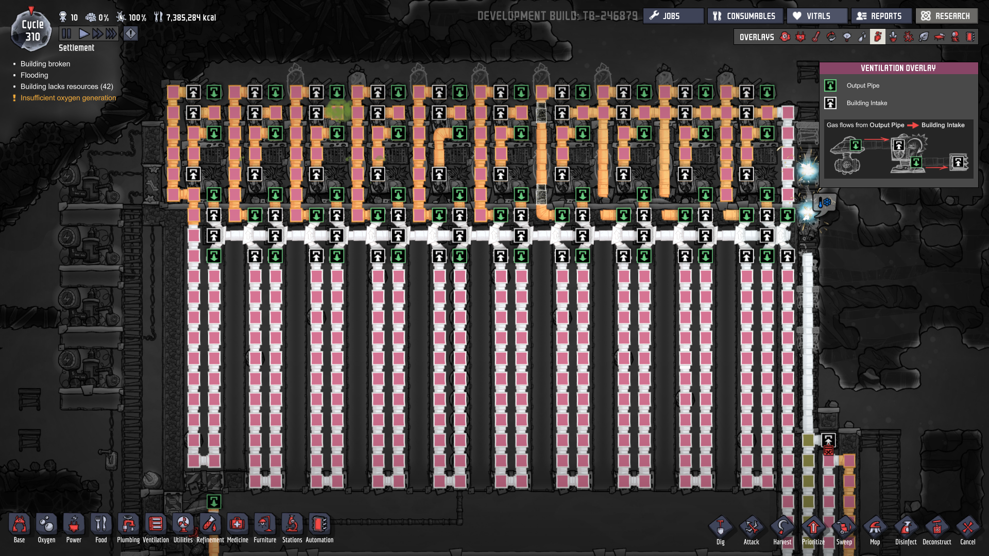
Task: Set fastest game speed triple arrow
Action: click(x=111, y=34)
